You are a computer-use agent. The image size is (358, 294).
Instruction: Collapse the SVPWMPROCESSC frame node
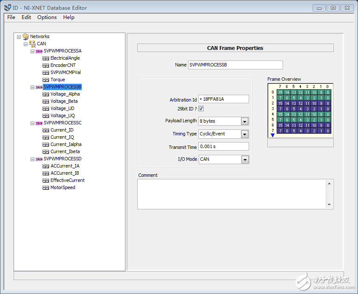(33, 123)
